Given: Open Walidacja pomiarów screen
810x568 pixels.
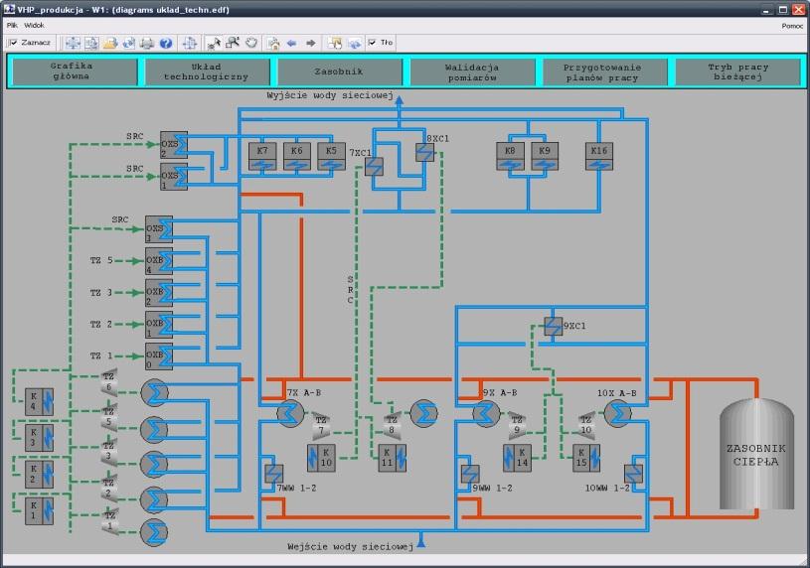Looking at the screenshot, I should click(x=472, y=71).
